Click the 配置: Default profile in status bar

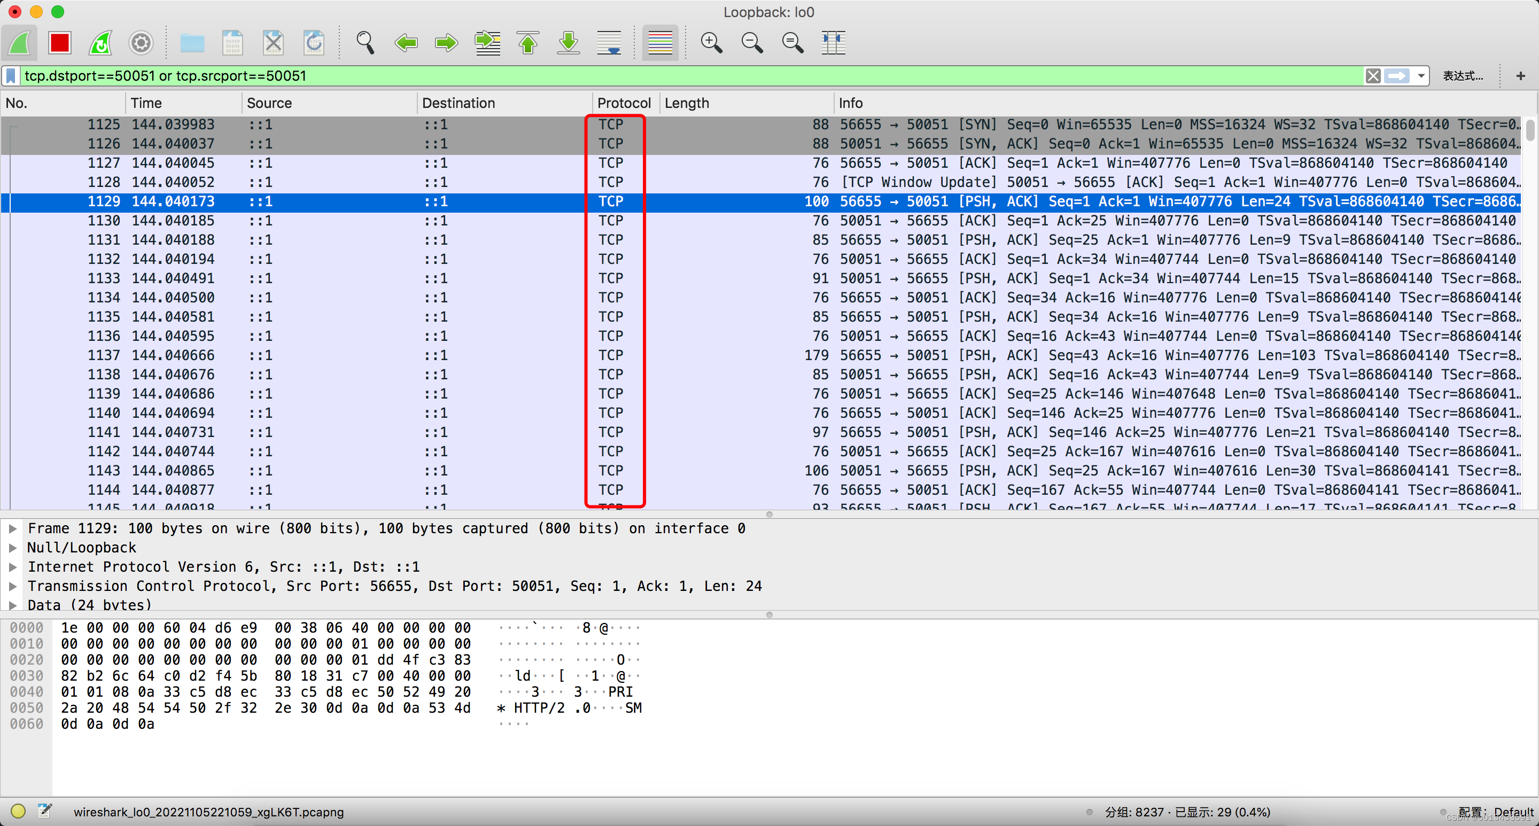1495,812
